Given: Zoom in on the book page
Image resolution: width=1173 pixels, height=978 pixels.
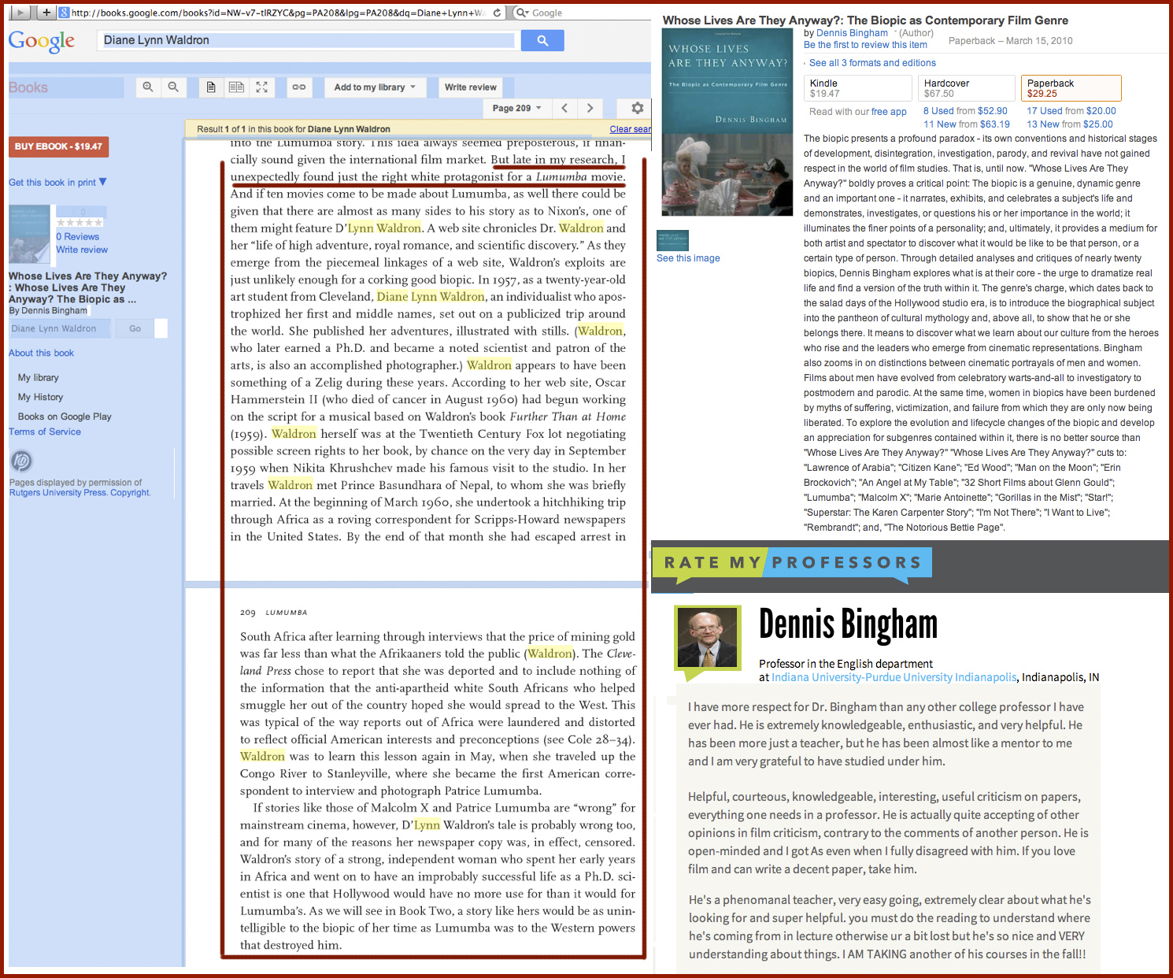Looking at the screenshot, I should (x=147, y=87).
